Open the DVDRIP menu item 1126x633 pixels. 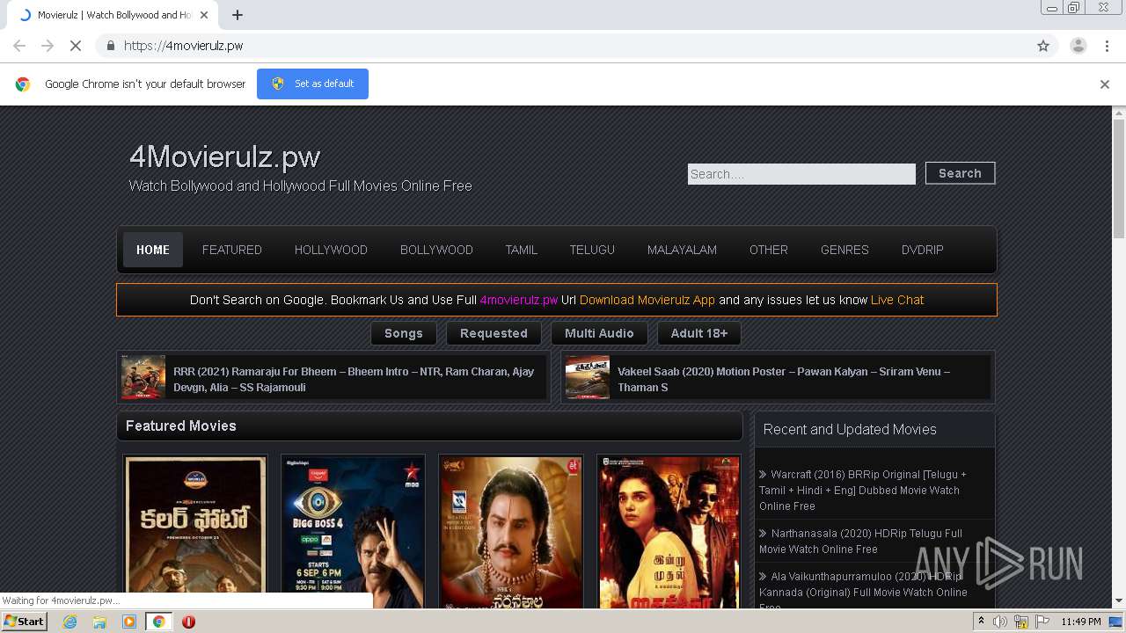[922, 250]
